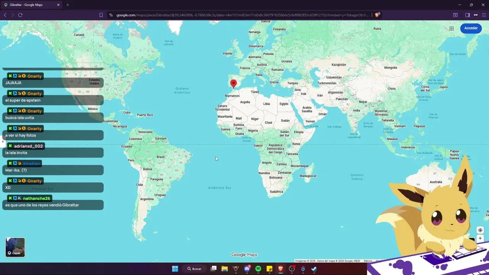489x275 pixels.
Task: Show your location on the map
Action: pos(480,230)
